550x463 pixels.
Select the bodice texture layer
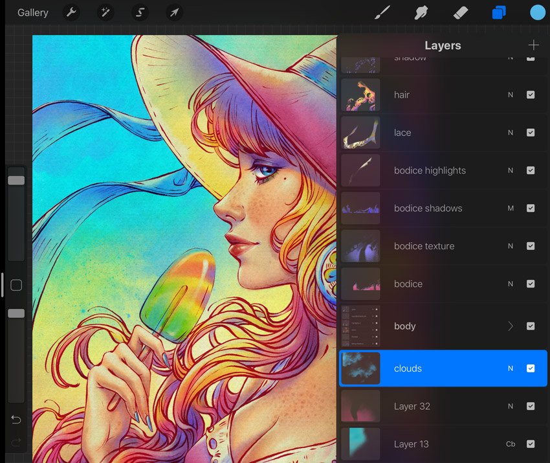pos(424,246)
